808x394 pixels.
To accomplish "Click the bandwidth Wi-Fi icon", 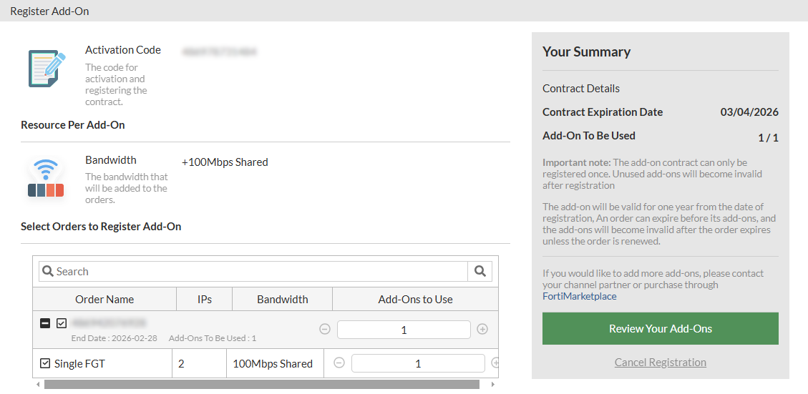I will click(47, 177).
